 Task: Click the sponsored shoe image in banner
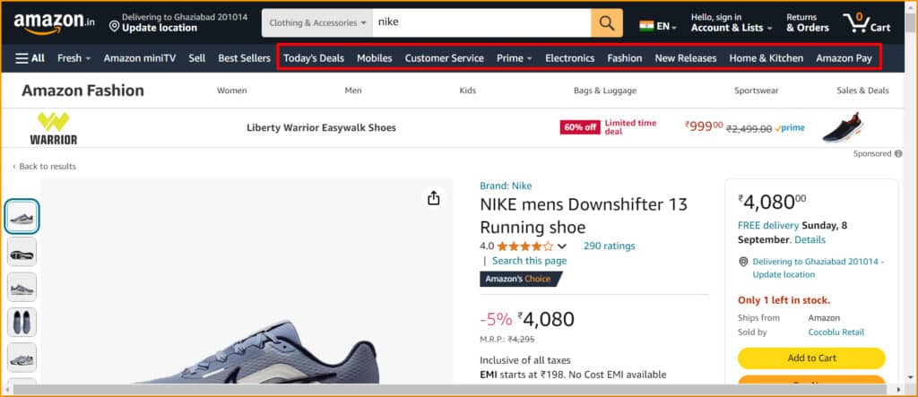843,127
